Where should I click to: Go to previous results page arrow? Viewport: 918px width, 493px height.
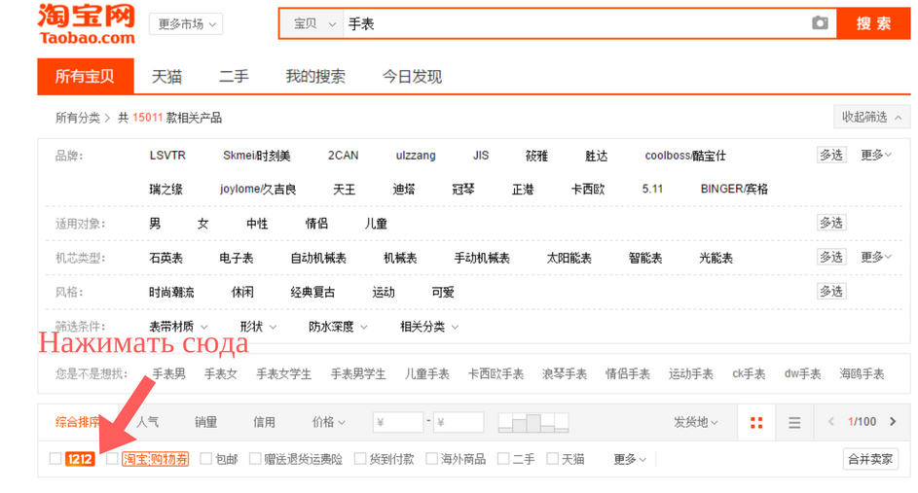[x=830, y=422]
